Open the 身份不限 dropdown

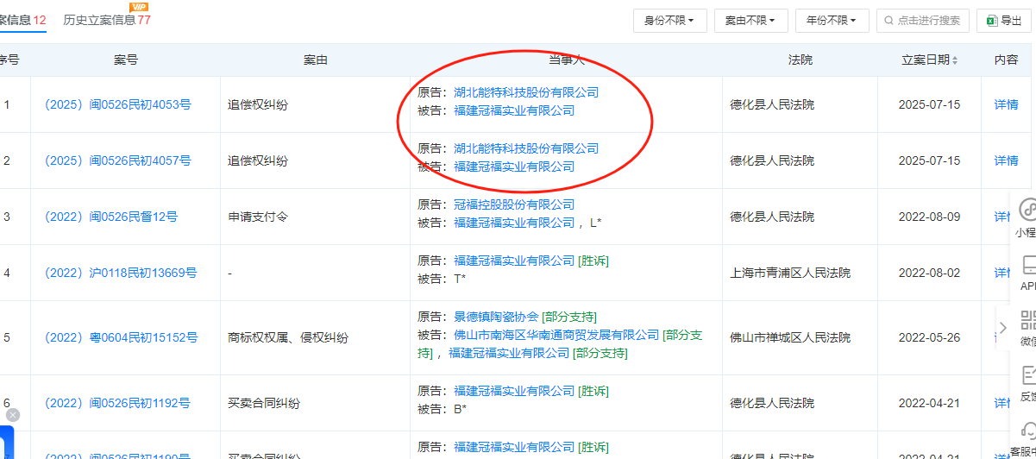click(x=669, y=20)
